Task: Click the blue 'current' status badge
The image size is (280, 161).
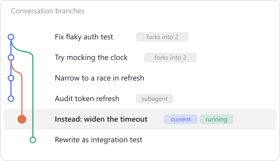Action: point(181,119)
